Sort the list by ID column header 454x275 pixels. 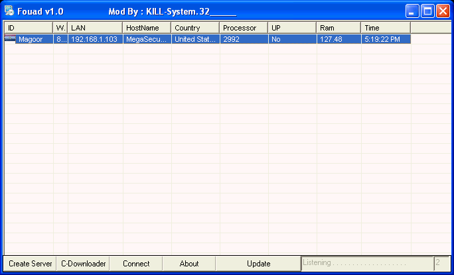pos(29,28)
